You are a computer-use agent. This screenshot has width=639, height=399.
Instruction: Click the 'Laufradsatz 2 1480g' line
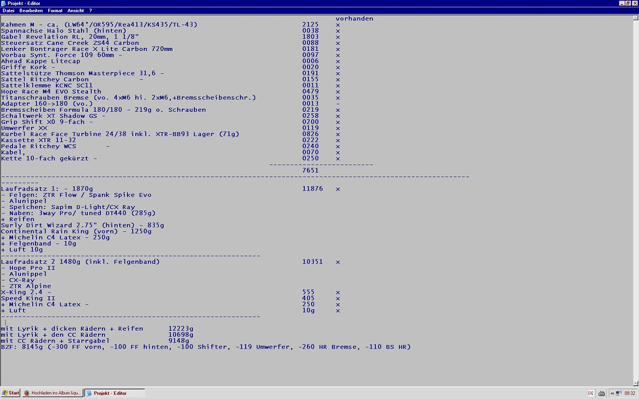point(80,262)
